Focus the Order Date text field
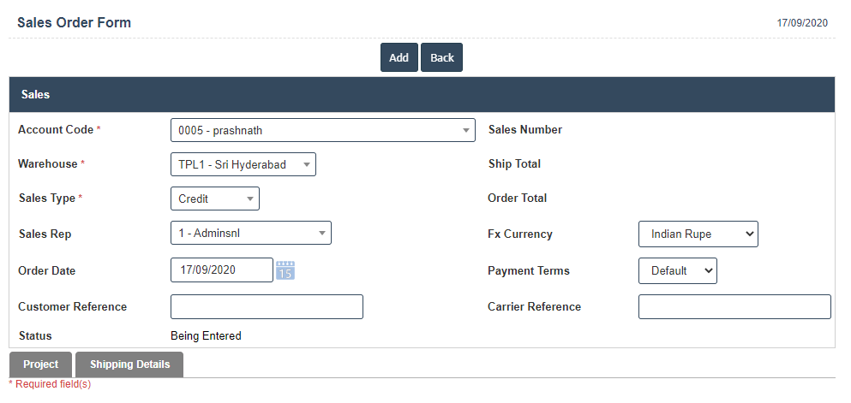 (x=221, y=270)
